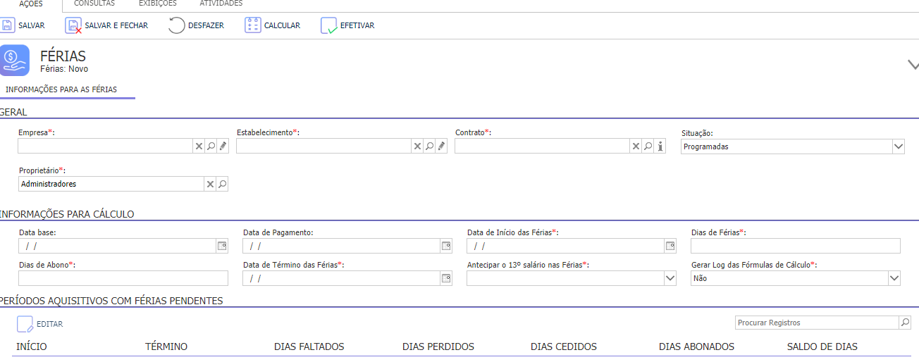Open calendar for Data de Início das Férias
This screenshot has height=362, width=919.
670,246
